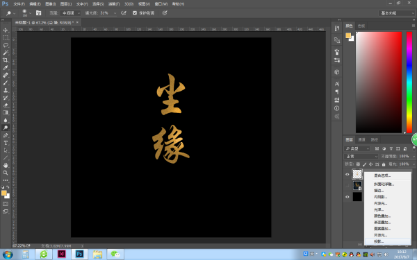Open the History panel icon
417x260 pixels.
pyautogui.click(x=336, y=28)
